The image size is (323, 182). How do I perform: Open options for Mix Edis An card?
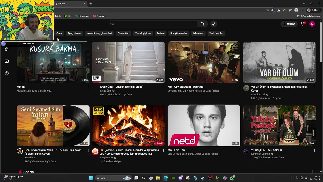pos(239,150)
